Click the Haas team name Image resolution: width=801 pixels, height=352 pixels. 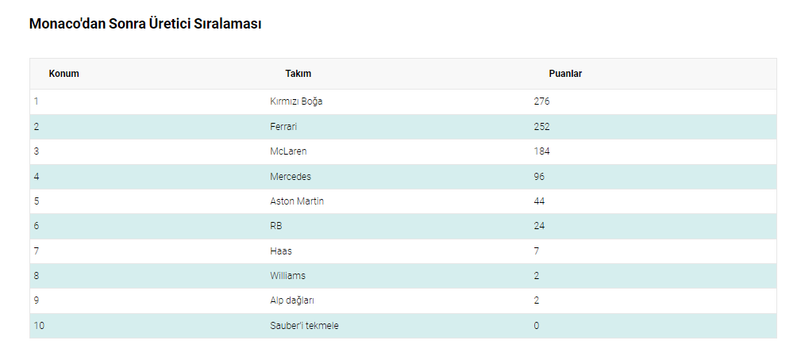pyautogui.click(x=281, y=251)
